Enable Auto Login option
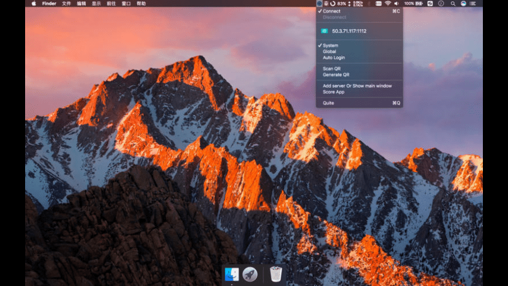 333,57
